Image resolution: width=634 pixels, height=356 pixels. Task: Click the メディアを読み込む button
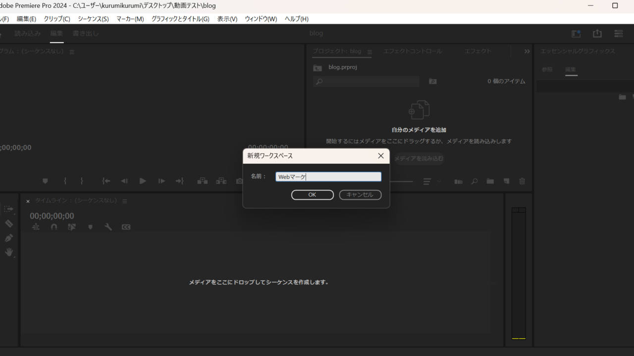click(419, 159)
